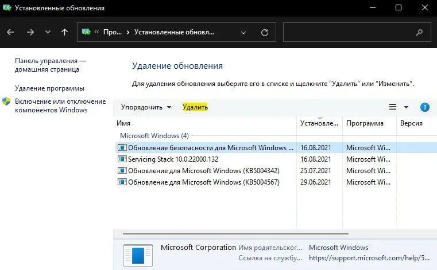Click the double chevron in the address bar
The width and height of the screenshot is (437, 270).
click(96, 32)
